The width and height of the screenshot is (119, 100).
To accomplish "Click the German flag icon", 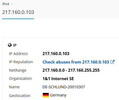I will pos(46,95).
